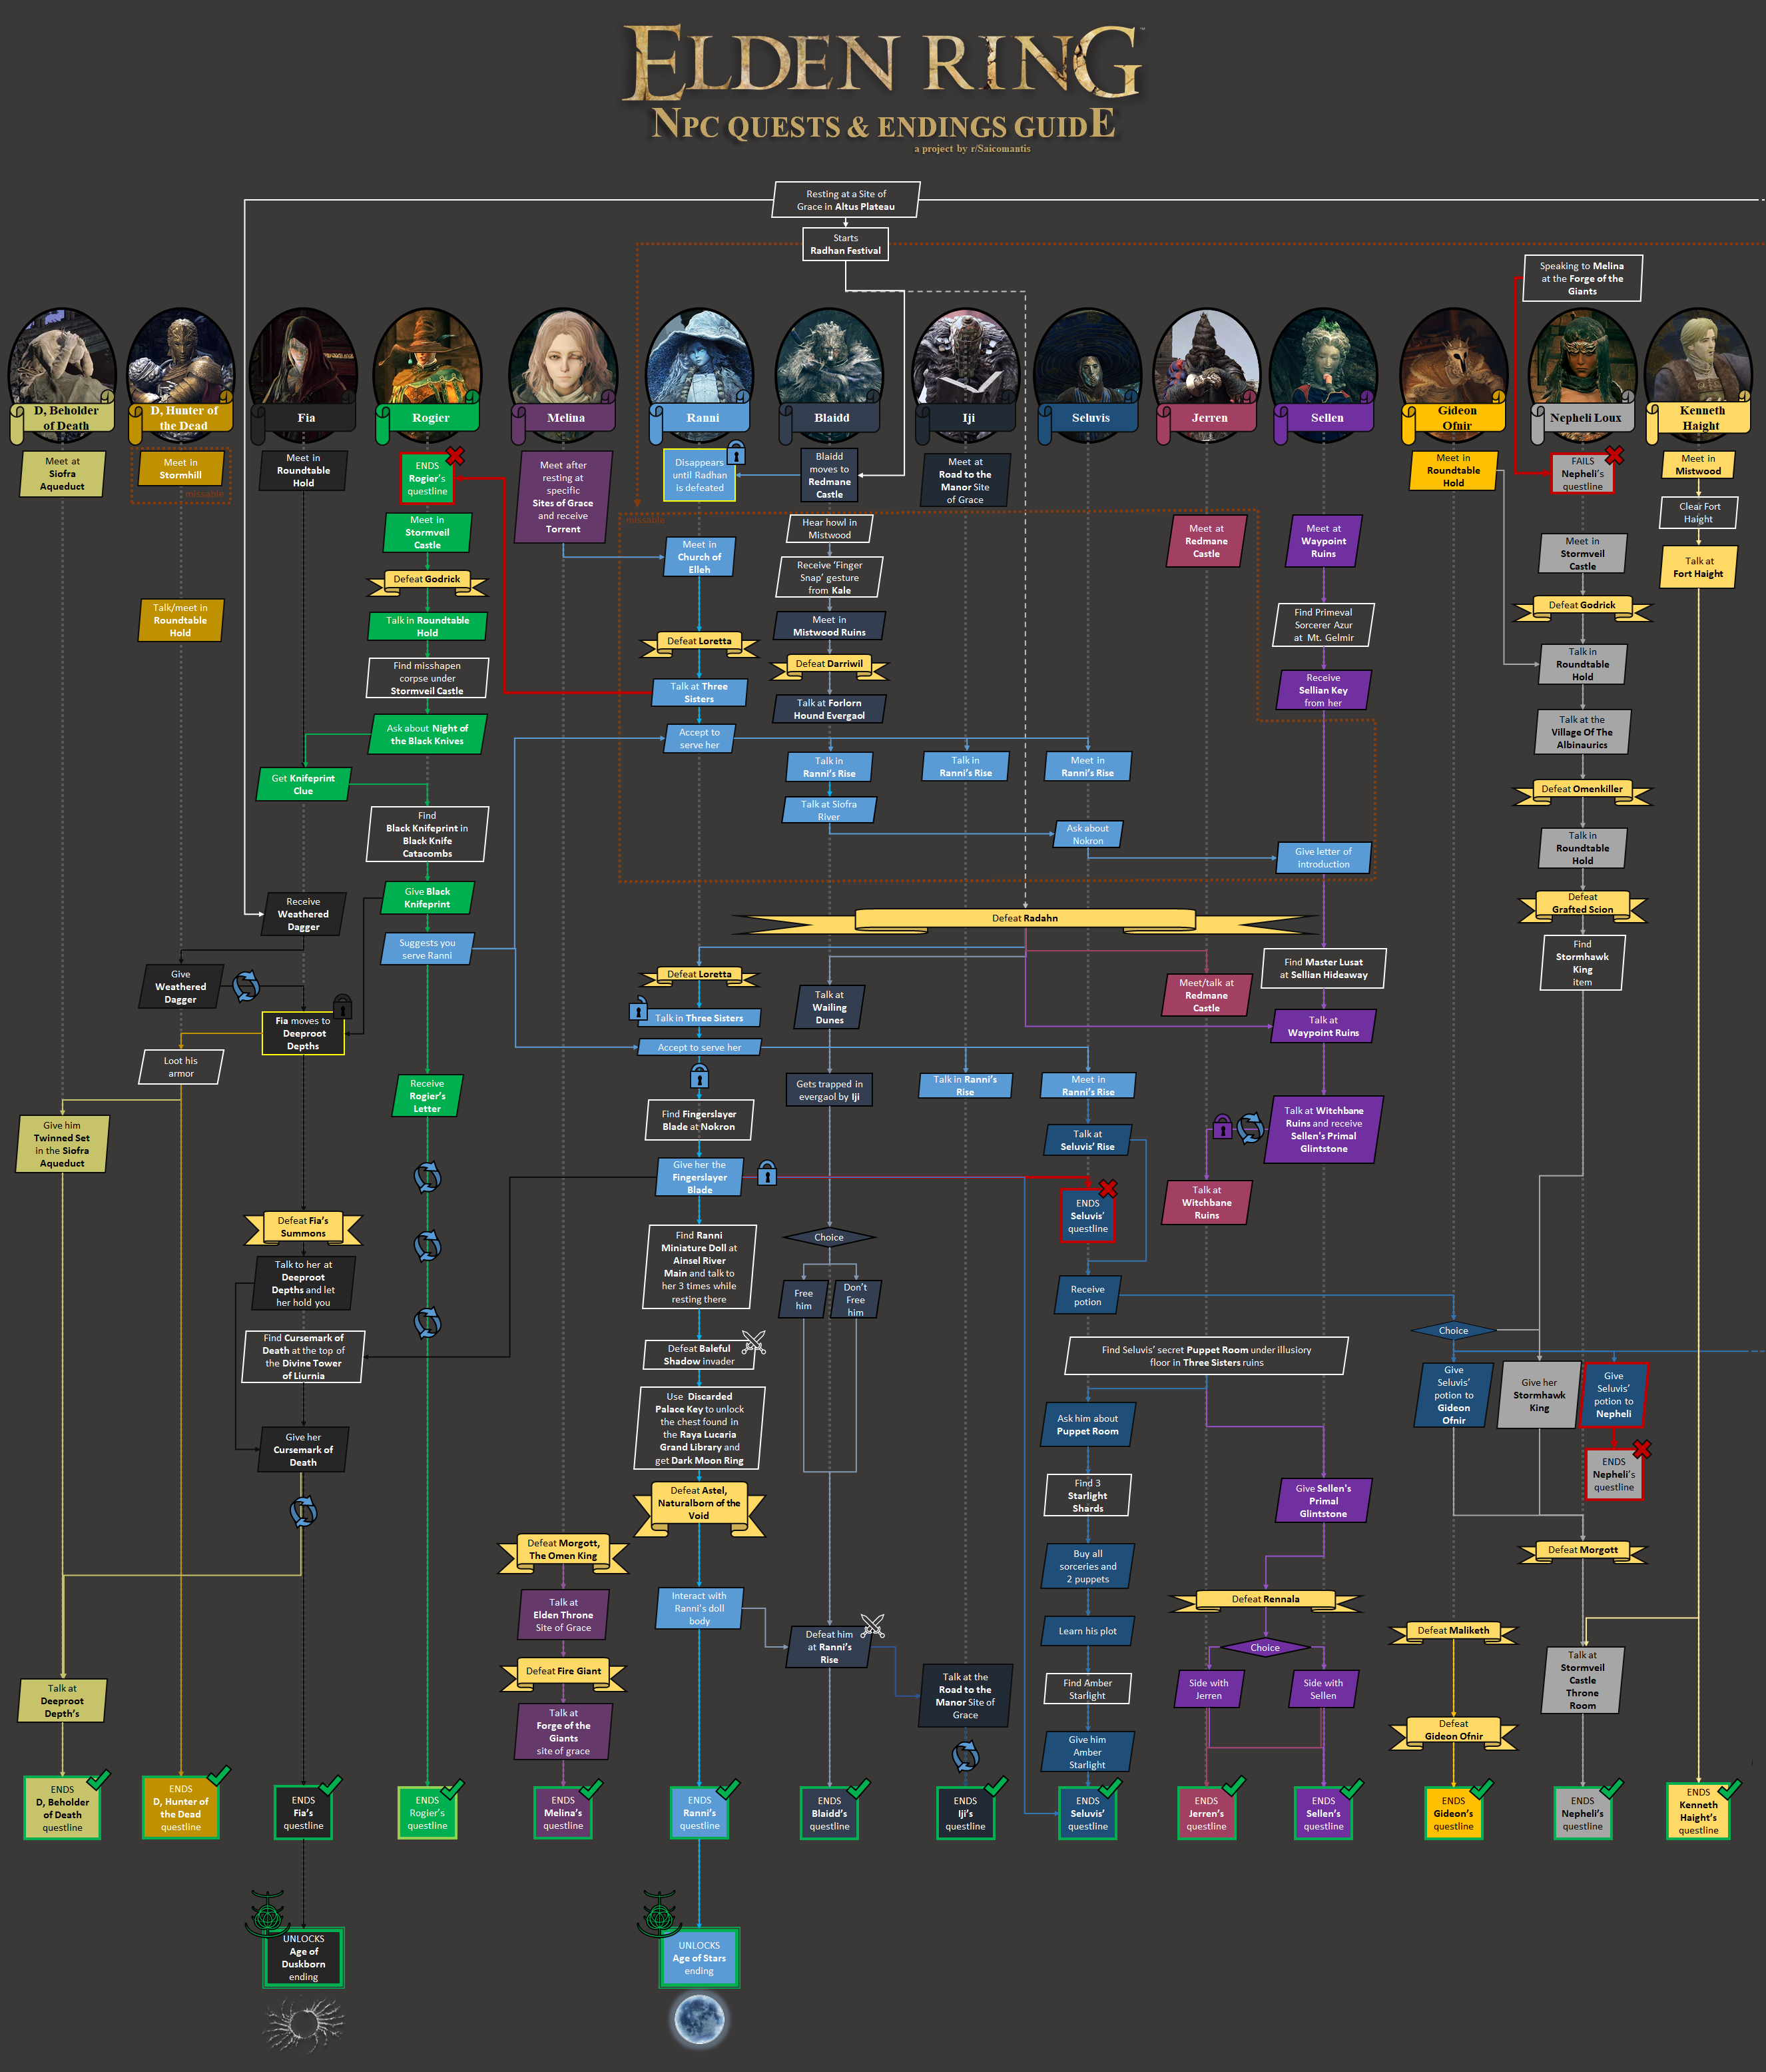Screen dimensions: 1766x2072
Task: Click the red X on Rogier's fail box
Action: [455, 456]
